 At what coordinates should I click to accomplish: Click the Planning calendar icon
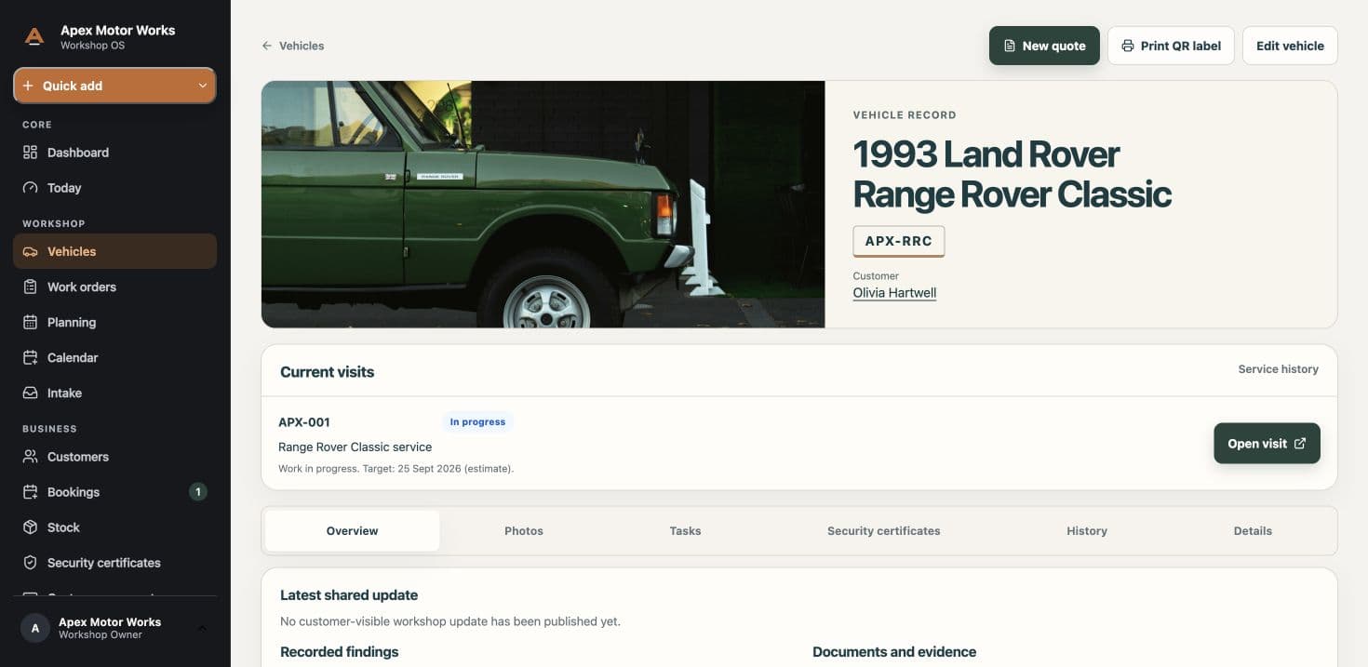[x=30, y=322]
